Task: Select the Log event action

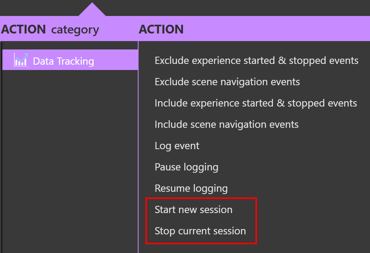Action: [177, 146]
